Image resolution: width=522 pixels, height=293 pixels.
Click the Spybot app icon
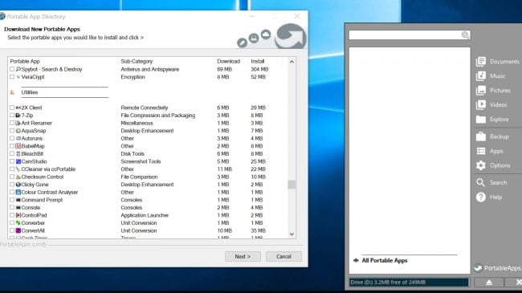[18, 69]
